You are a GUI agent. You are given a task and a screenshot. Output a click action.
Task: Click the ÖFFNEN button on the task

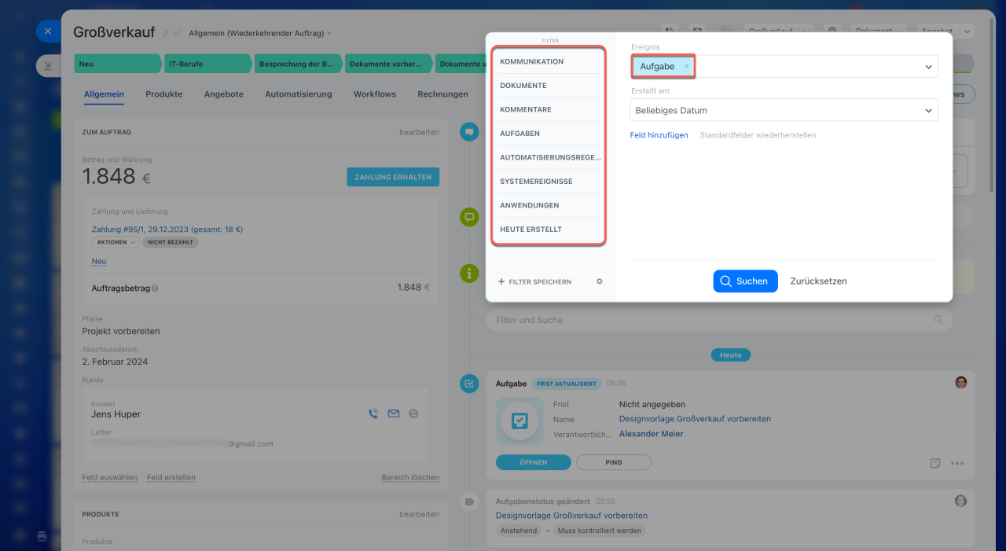tap(534, 462)
